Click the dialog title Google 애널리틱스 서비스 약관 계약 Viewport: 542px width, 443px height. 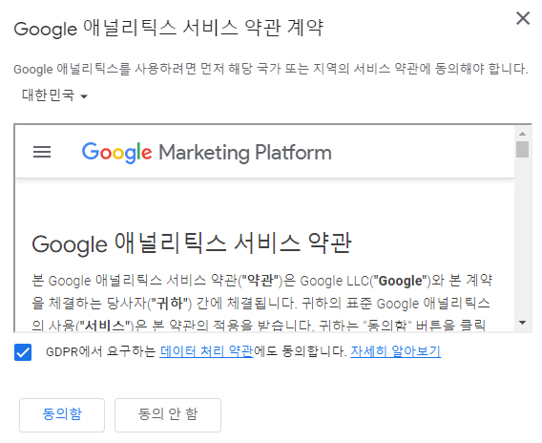click(169, 28)
